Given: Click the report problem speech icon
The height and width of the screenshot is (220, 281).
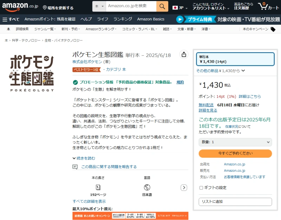Looking at the screenshot, I should pos(75,167).
